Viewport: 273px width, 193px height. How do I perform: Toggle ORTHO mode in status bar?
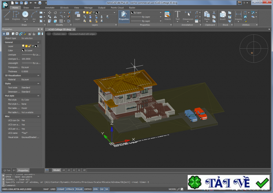pos(88,189)
